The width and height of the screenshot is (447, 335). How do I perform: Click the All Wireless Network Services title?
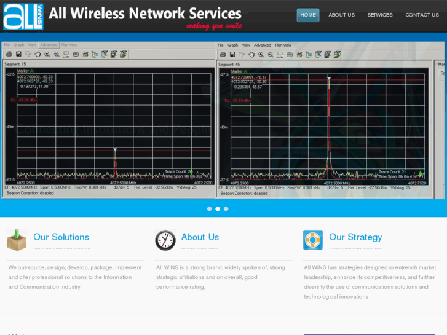click(145, 14)
